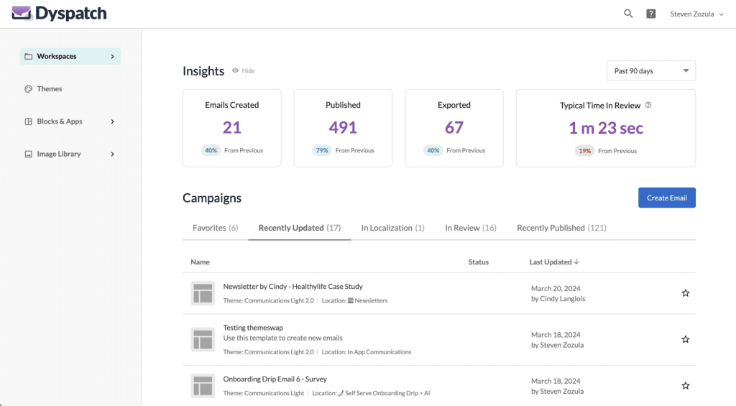Click the Blocks & Apps grid icon
Screen dimensions: 736x406
point(29,121)
